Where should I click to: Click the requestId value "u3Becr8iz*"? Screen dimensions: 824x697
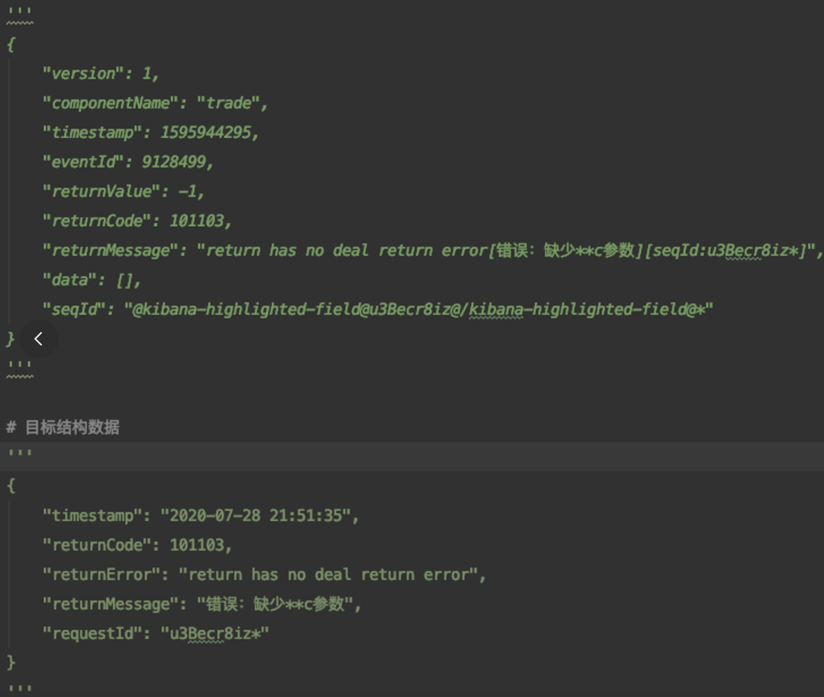[215, 634]
